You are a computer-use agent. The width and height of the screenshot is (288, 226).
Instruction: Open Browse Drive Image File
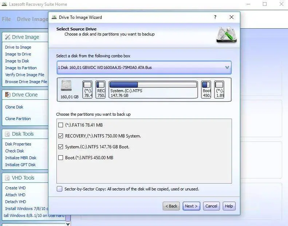pos(26,82)
